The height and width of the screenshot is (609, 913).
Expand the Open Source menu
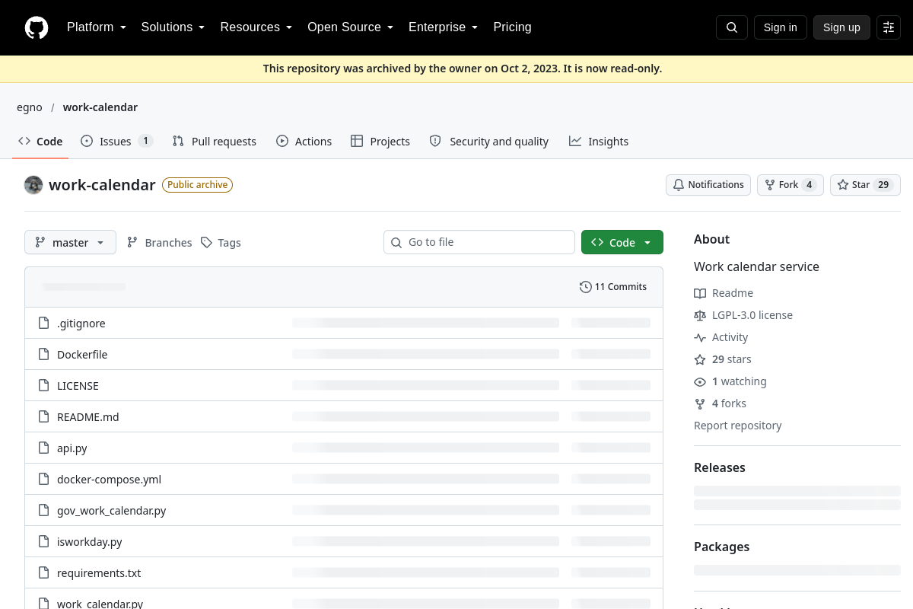click(351, 27)
